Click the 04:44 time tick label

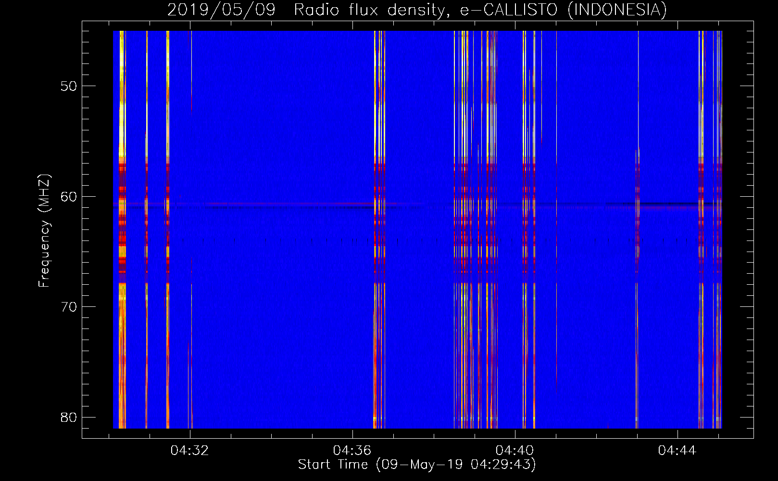coord(678,451)
